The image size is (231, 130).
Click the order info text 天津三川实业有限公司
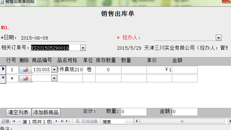(169, 48)
